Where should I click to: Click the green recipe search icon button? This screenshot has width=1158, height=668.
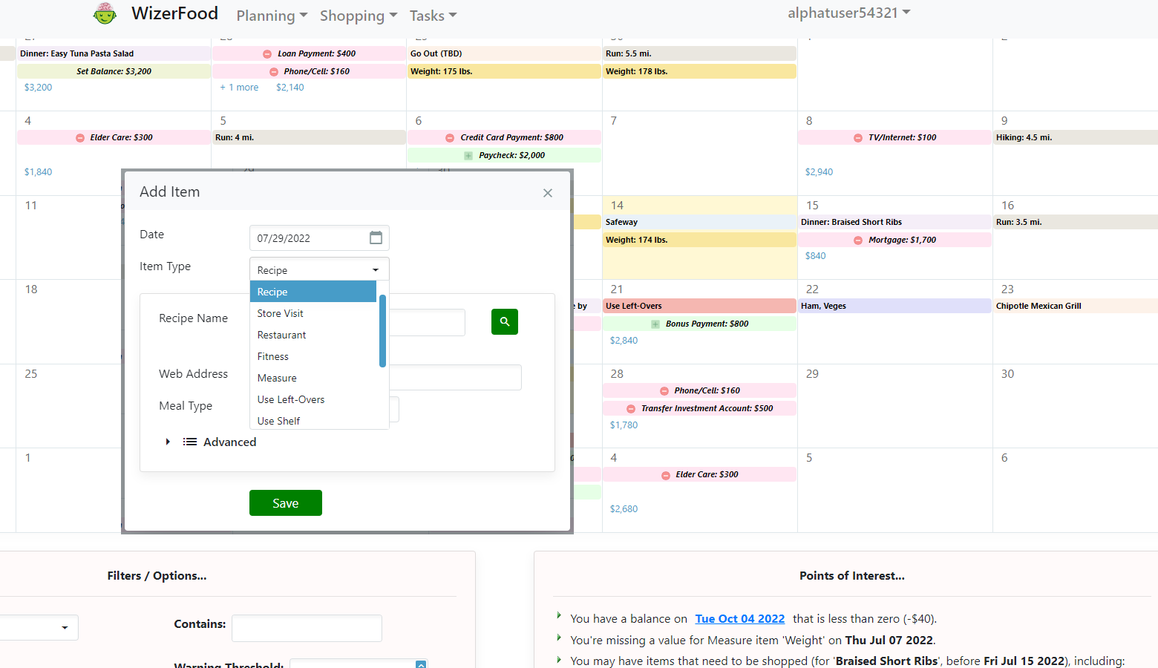(x=504, y=321)
